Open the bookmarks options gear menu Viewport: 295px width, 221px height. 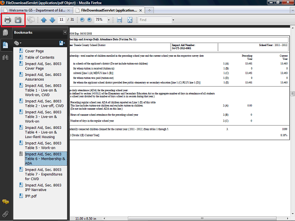click(18, 43)
